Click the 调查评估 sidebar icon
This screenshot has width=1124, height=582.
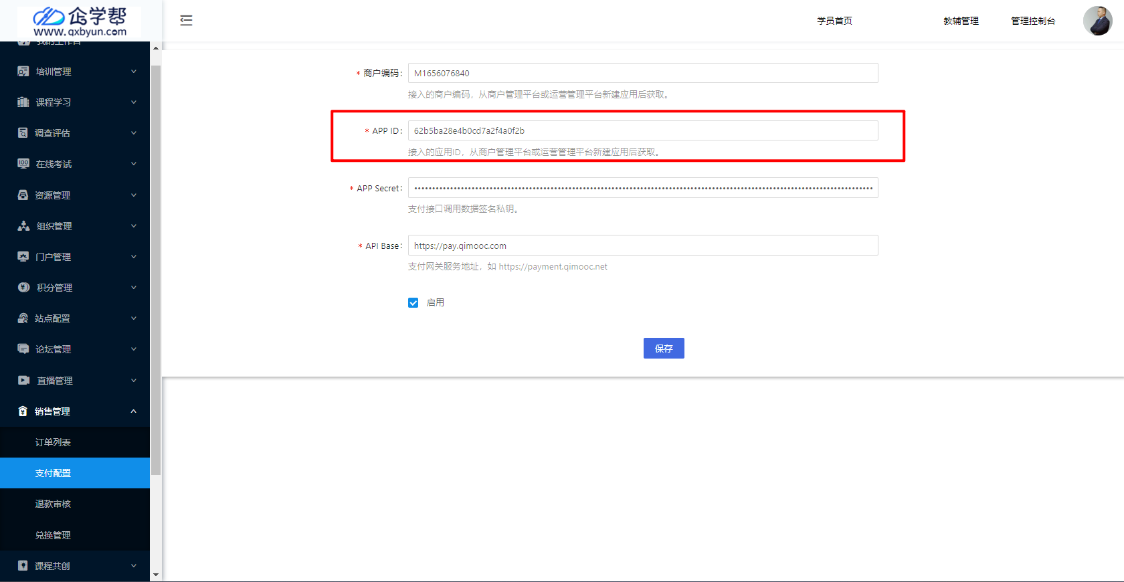click(23, 133)
